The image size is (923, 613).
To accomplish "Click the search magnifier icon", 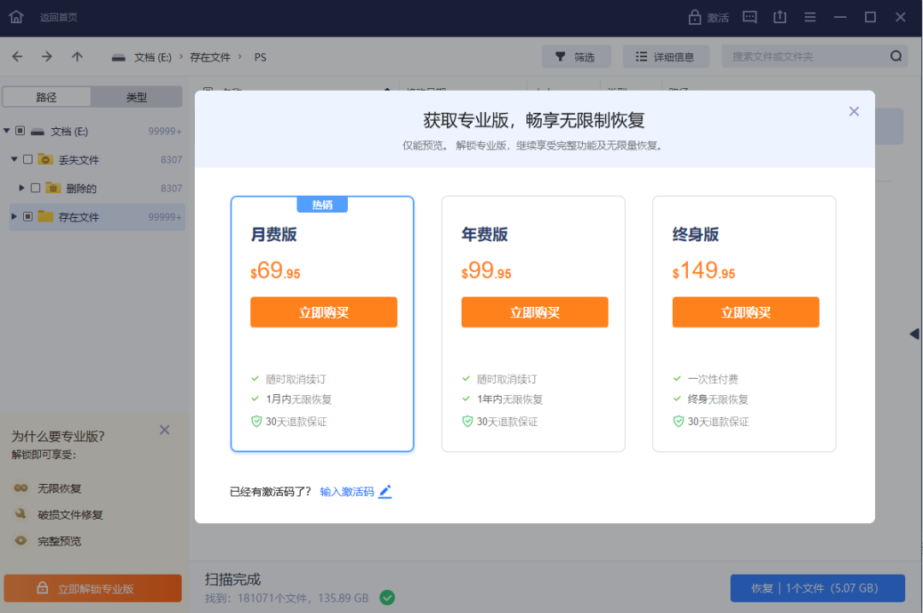I will point(896,56).
